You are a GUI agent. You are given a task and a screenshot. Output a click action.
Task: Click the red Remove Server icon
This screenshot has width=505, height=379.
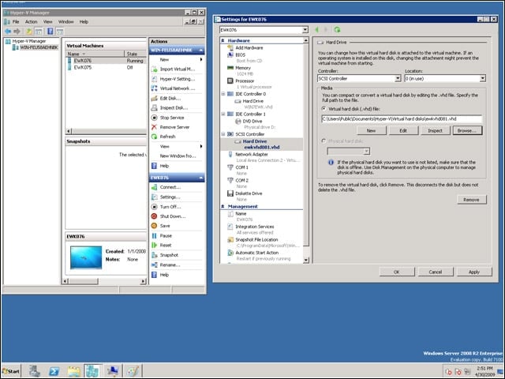pyautogui.click(x=155, y=127)
